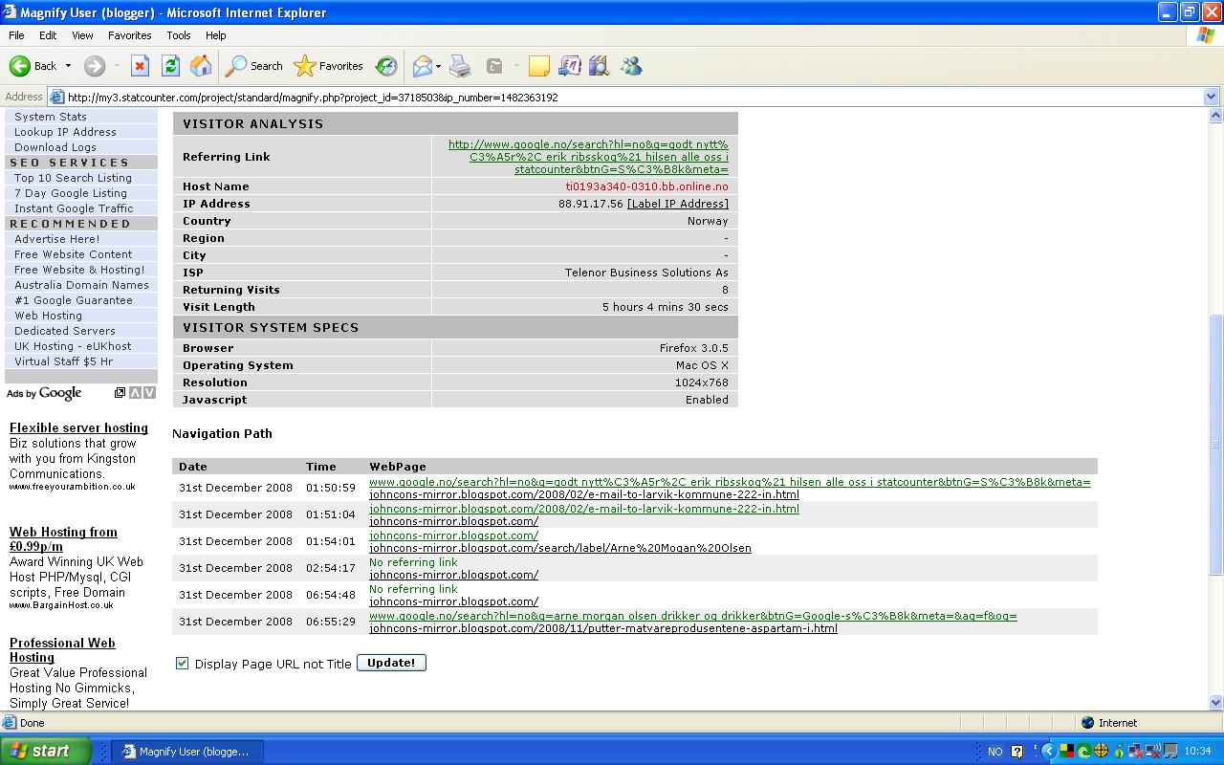
Task: Open the Search magnifier in the toolbar
Action: (253, 66)
